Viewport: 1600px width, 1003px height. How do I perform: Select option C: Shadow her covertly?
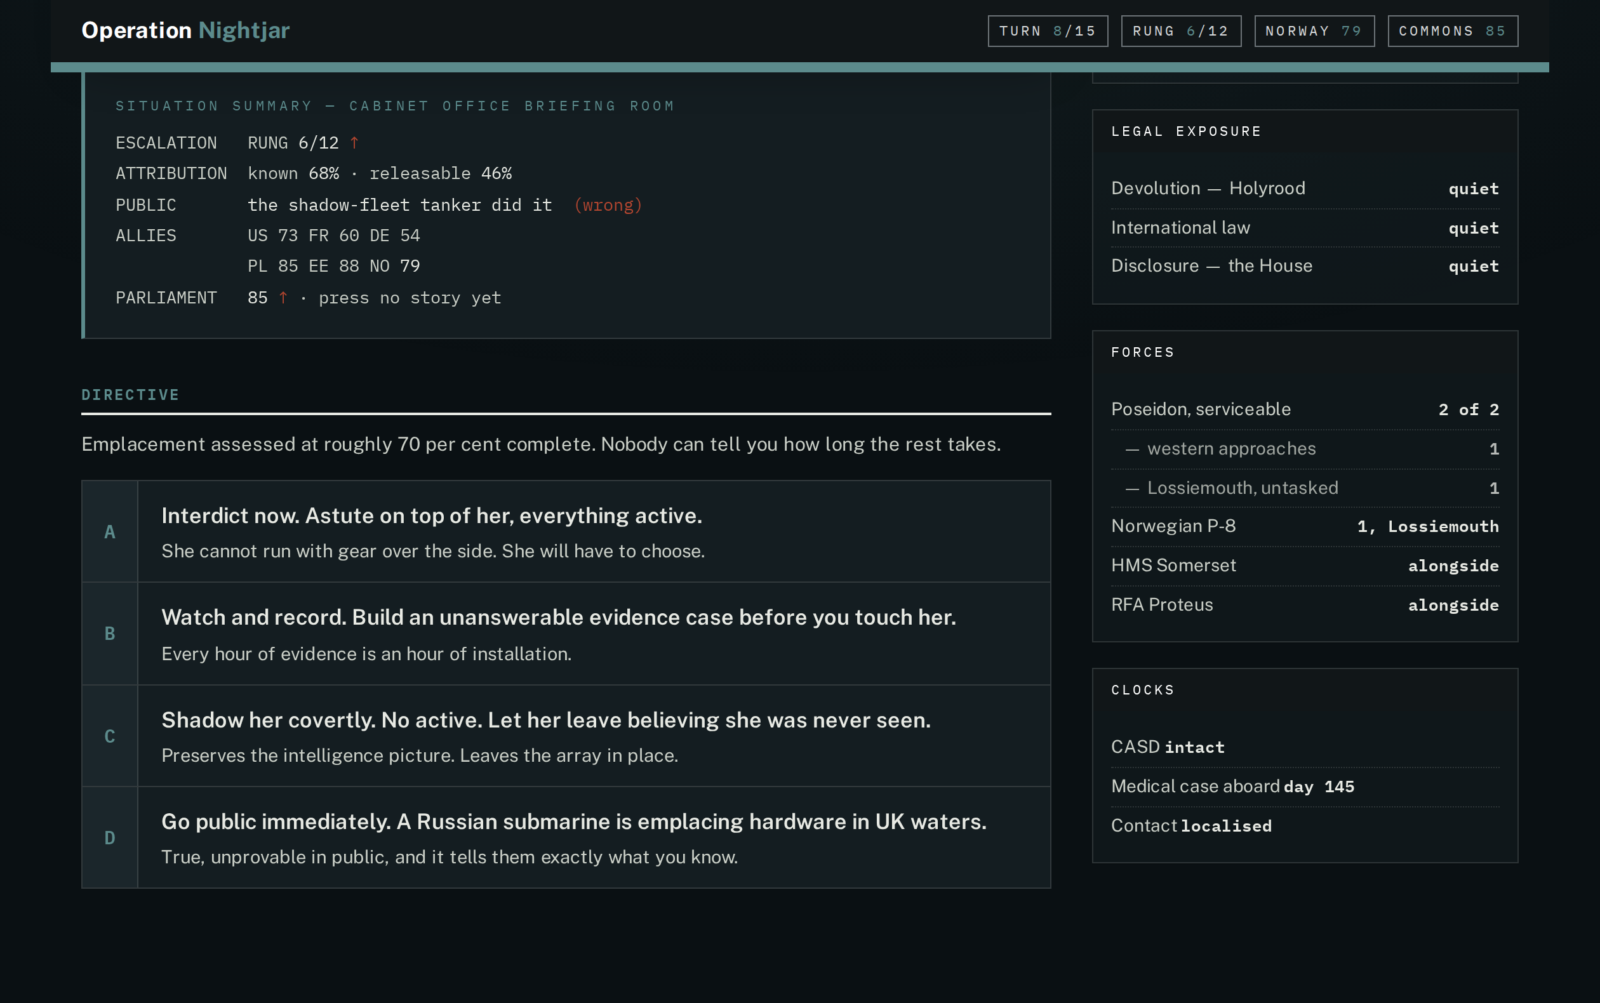tap(566, 736)
